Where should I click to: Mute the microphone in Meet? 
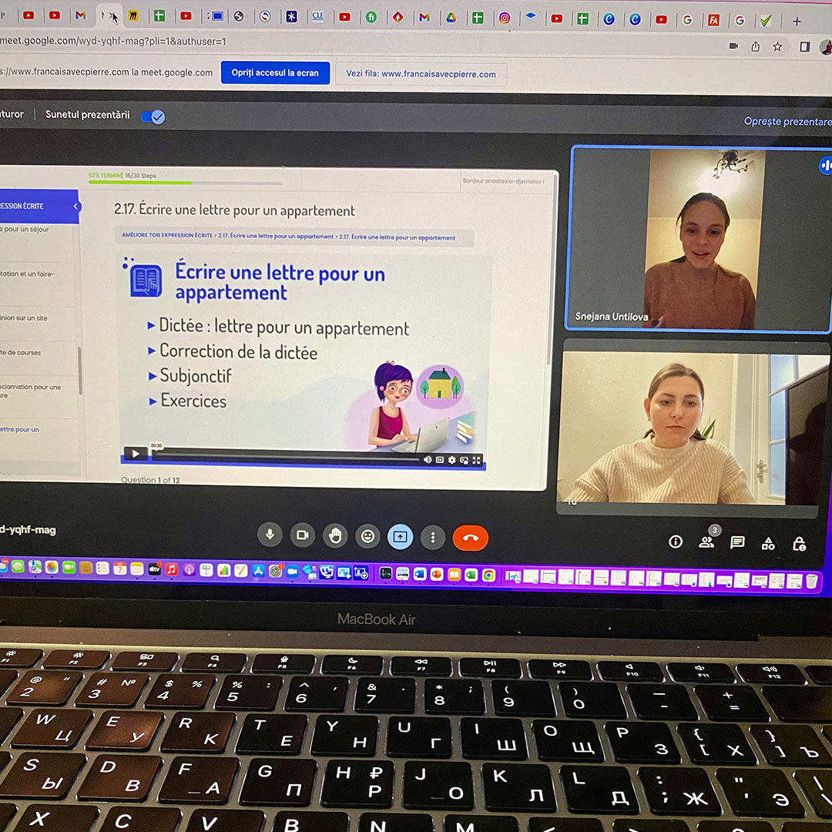pyautogui.click(x=270, y=535)
